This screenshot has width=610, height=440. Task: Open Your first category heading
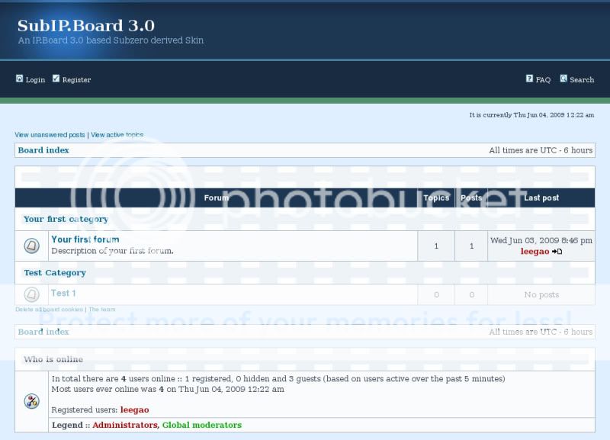click(x=66, y=219)
